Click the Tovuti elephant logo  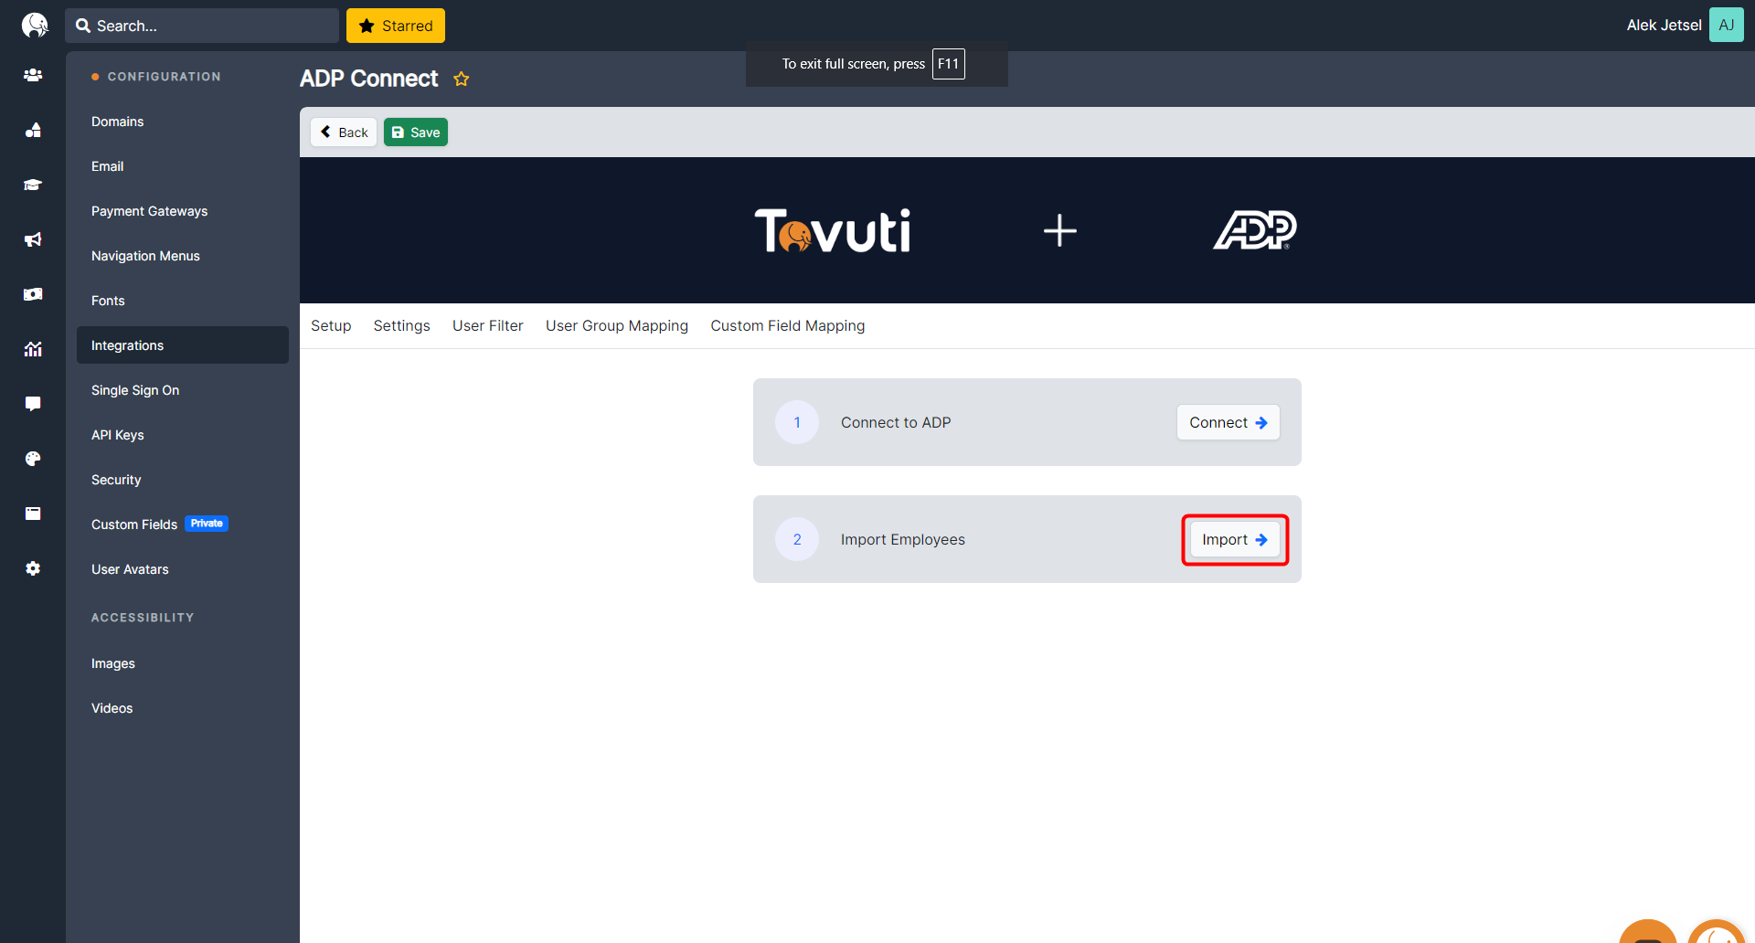(x=35, y=25)
